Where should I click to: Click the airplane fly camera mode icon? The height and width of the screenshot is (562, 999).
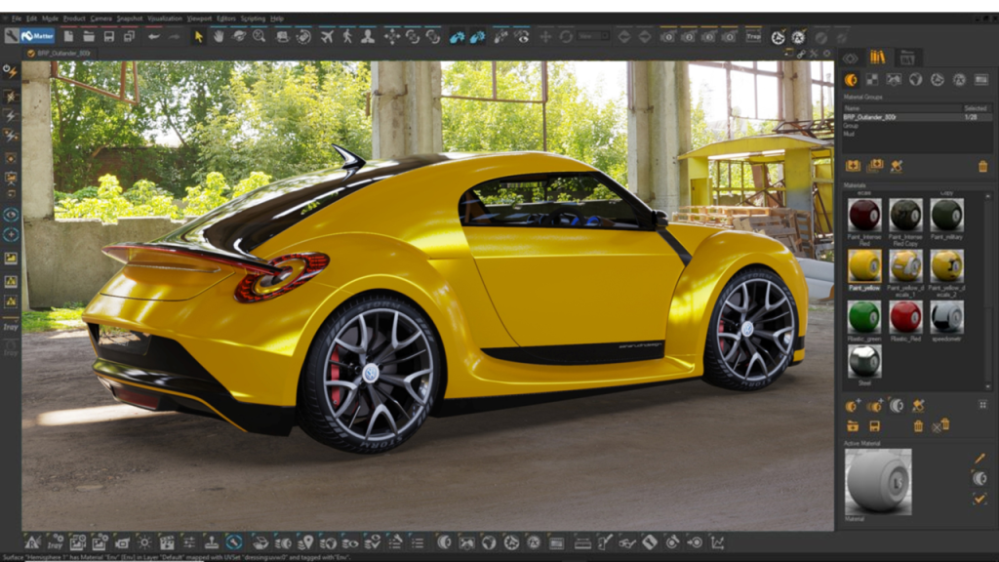click(326, 36)
